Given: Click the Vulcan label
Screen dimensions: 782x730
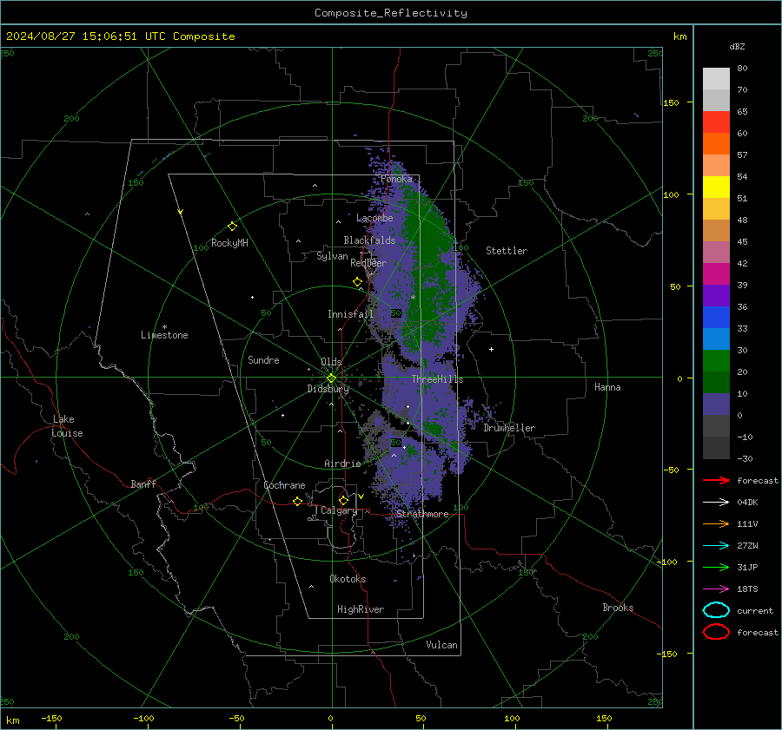Looking at the screenshot, I should [441, 645].
